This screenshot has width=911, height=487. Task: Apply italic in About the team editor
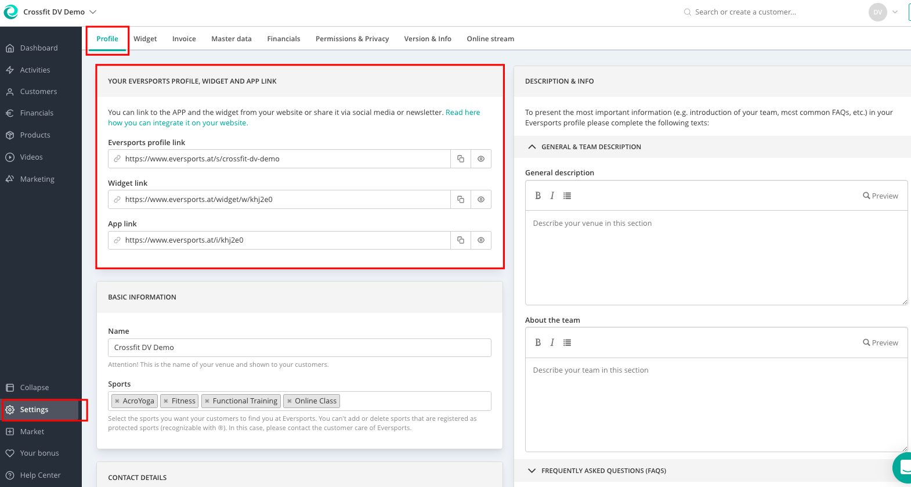(x=552, y=342)
